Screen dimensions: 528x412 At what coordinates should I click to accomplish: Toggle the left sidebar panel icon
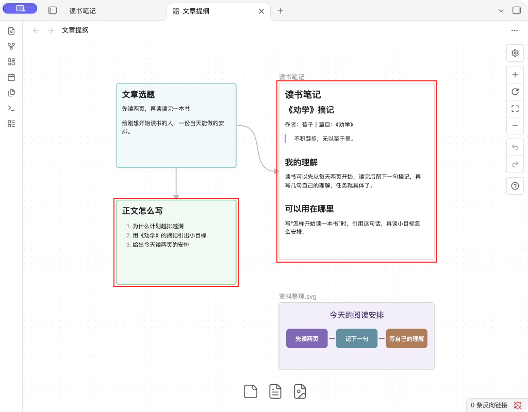pyautogui.click(x=53, y=10)
